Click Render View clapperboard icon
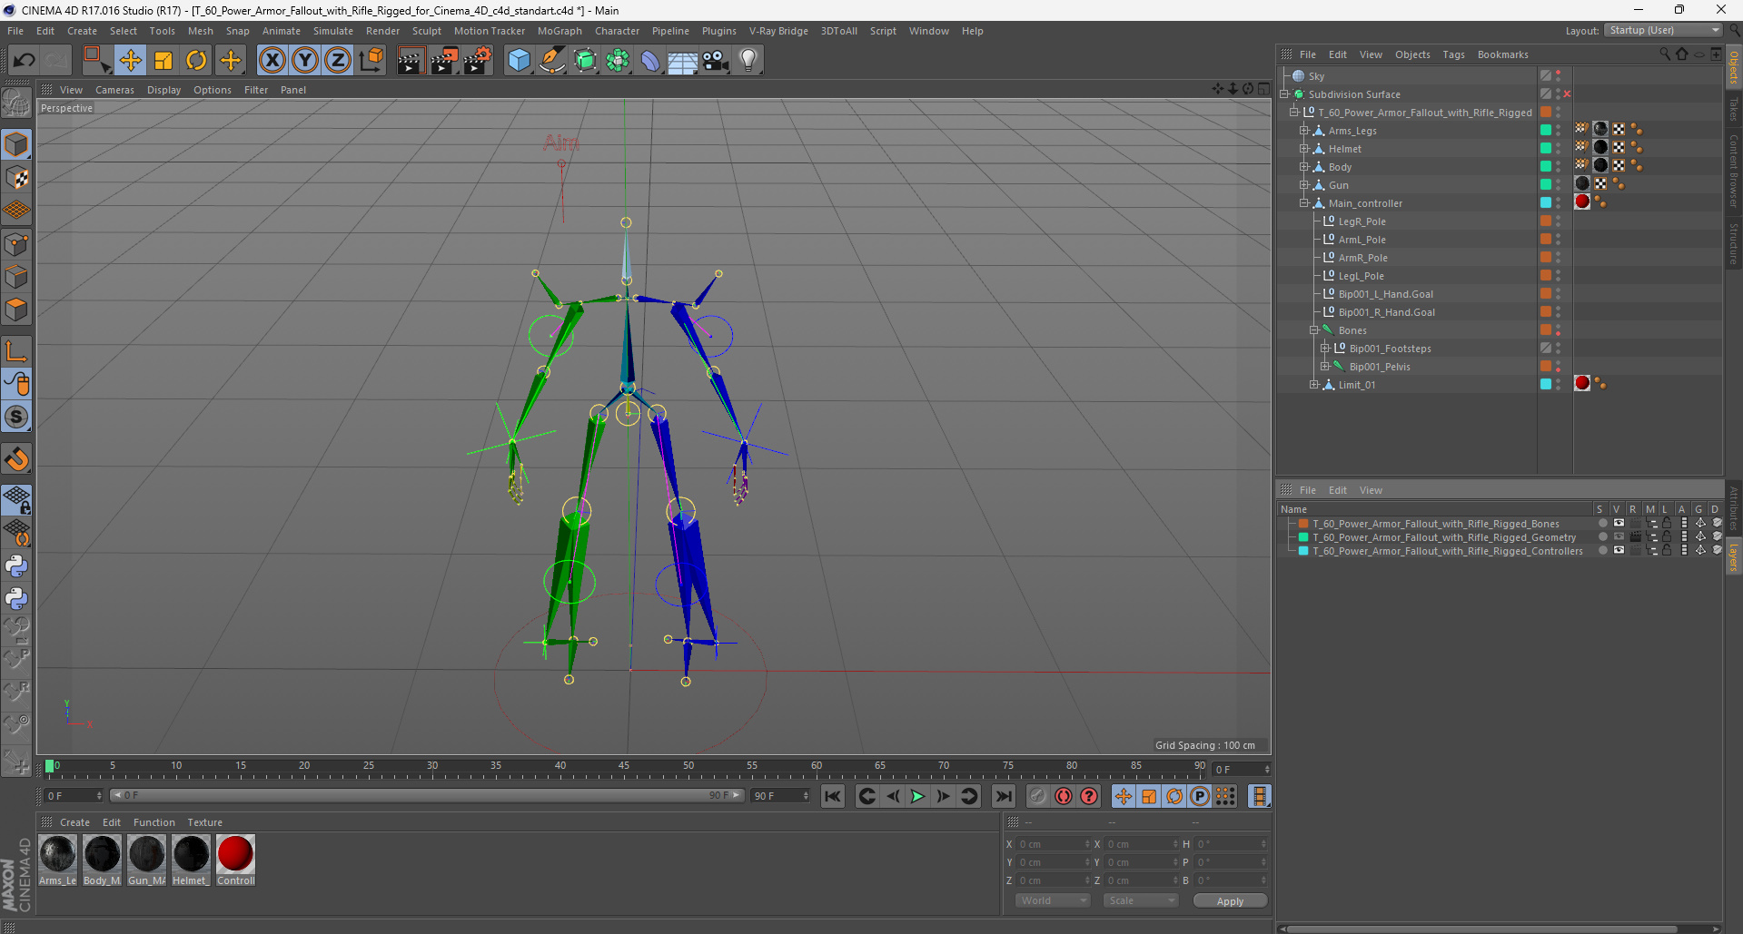The width and height of the screenshot is (1743, 934). [411, 61]
